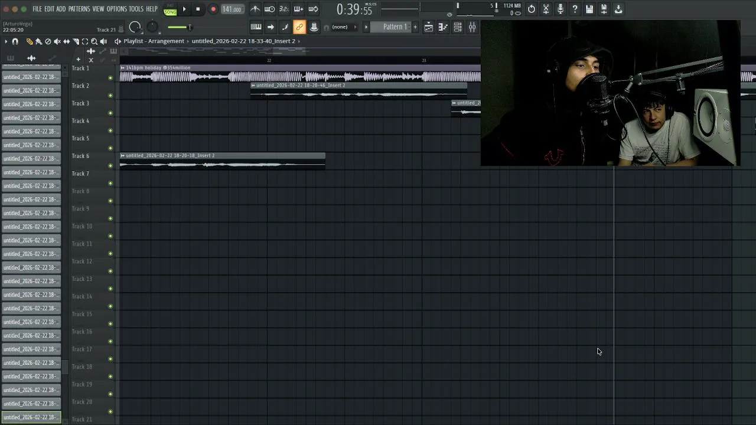Toggle the recording countdown icon
The height and width of the screenshot is (425, 756).
pyautogui.click(x=284, y=9)
